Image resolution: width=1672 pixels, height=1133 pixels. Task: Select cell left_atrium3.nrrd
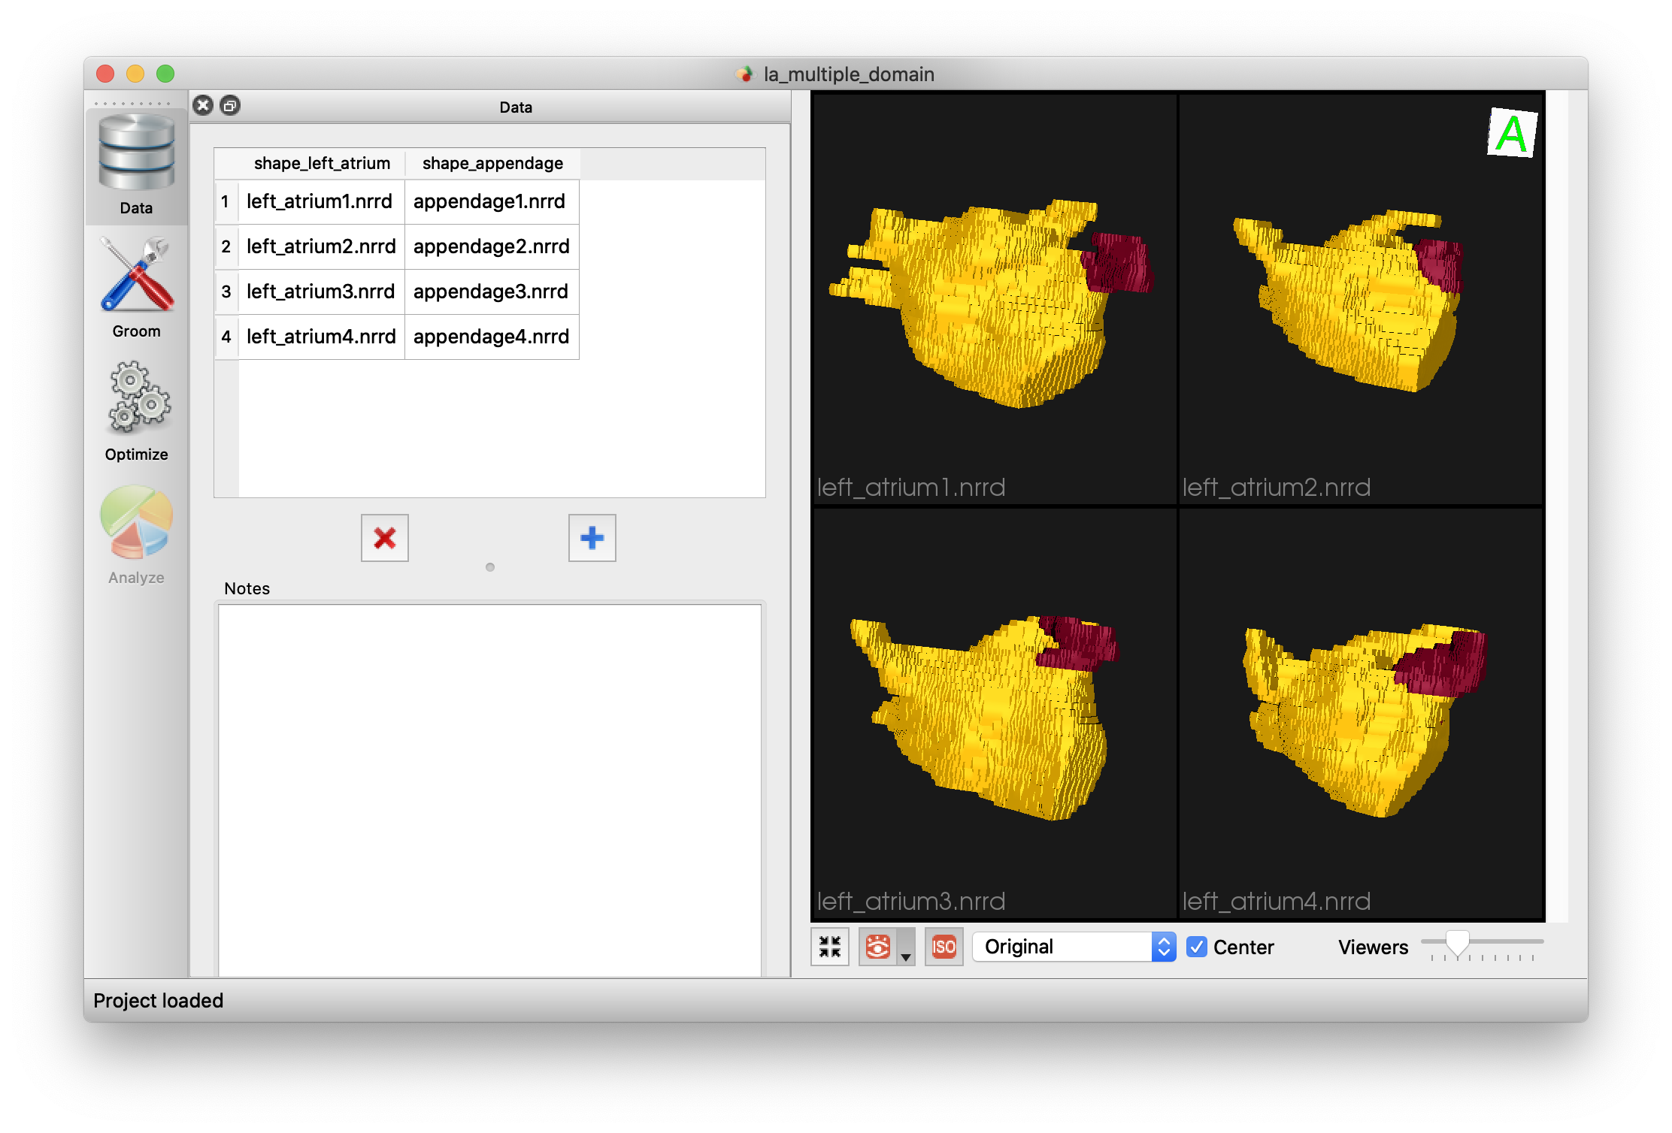click(321, 292)
